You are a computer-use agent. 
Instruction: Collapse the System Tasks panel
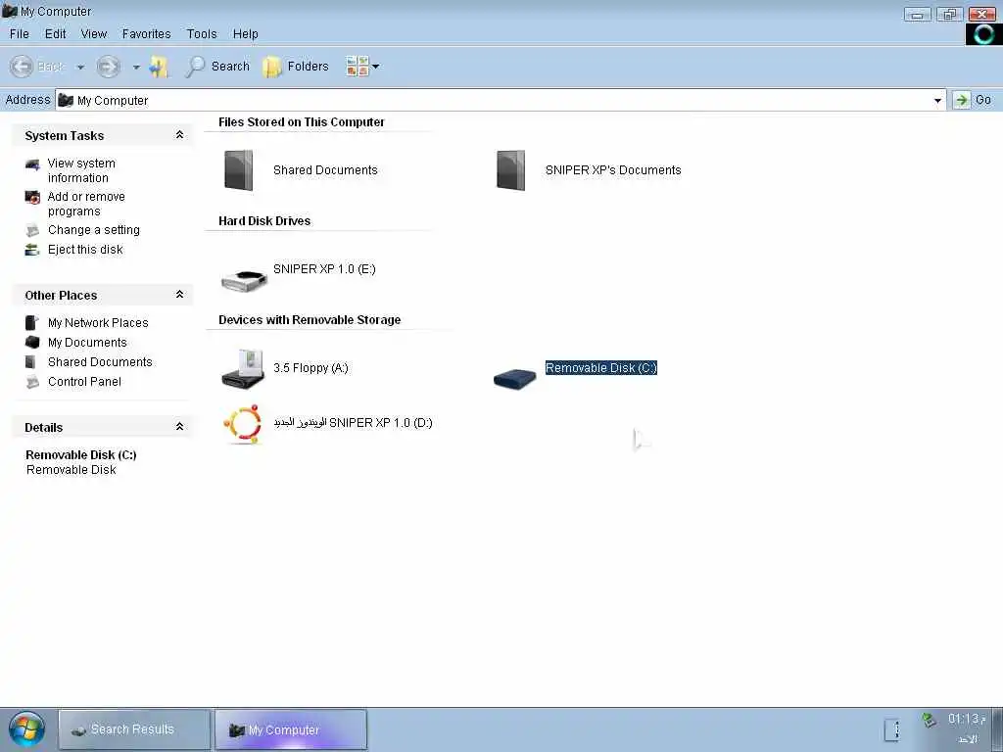click(x=180, y=135)
